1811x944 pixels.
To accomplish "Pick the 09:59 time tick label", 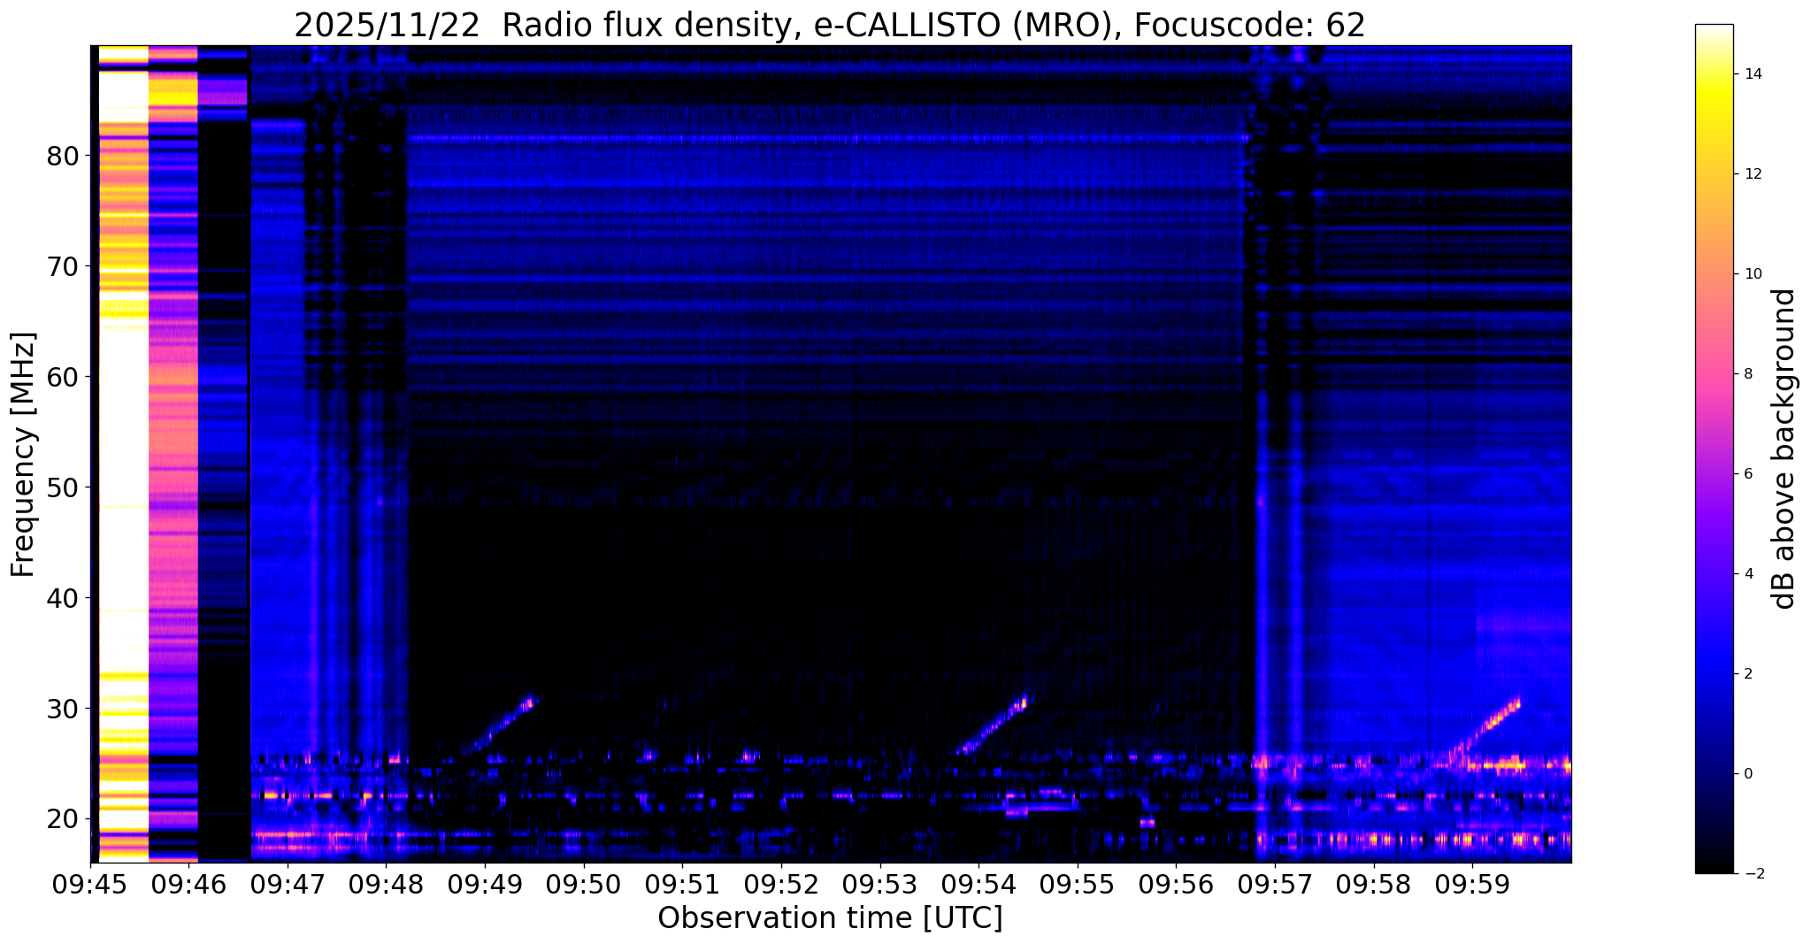I will [1472, 885].
